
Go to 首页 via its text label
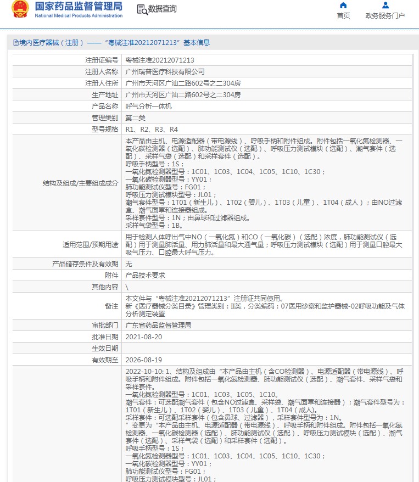click(x=343, y=16)
